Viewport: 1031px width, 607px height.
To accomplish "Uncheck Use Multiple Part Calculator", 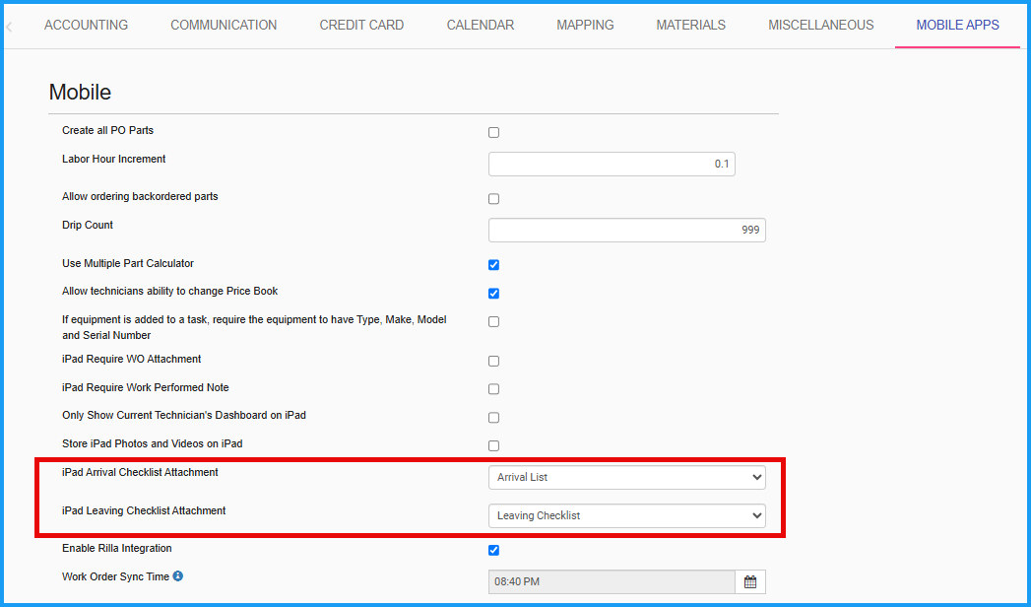I will click(493, 265).
